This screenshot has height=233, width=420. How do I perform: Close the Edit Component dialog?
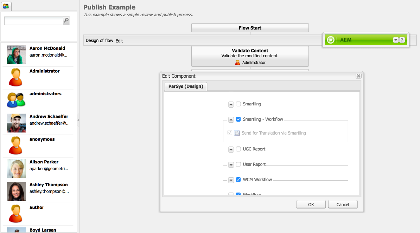[358, 76]
